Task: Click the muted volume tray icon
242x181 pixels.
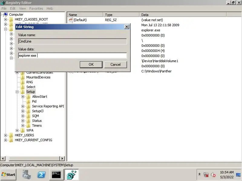Action: (213, 175)
